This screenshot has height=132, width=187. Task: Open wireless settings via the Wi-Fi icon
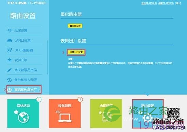[x=10, y=30]
